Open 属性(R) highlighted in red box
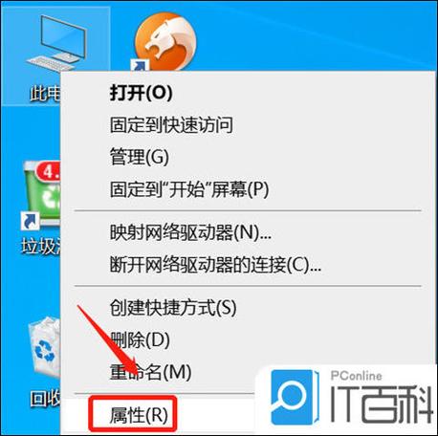Viewport: 438px width, 436px height. [139, 415]
